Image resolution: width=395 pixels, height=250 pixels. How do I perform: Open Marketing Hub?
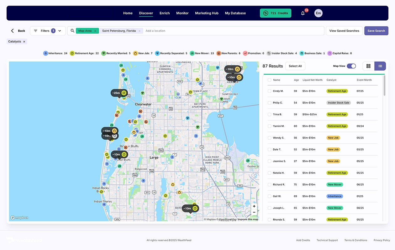click(207, 13)
